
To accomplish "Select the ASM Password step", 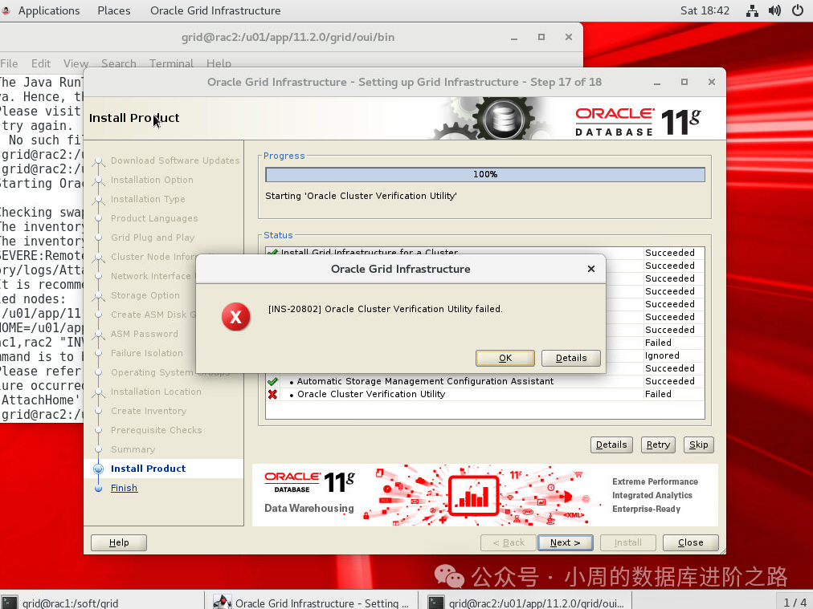I will pyautogui.click(x=144, y=334).
